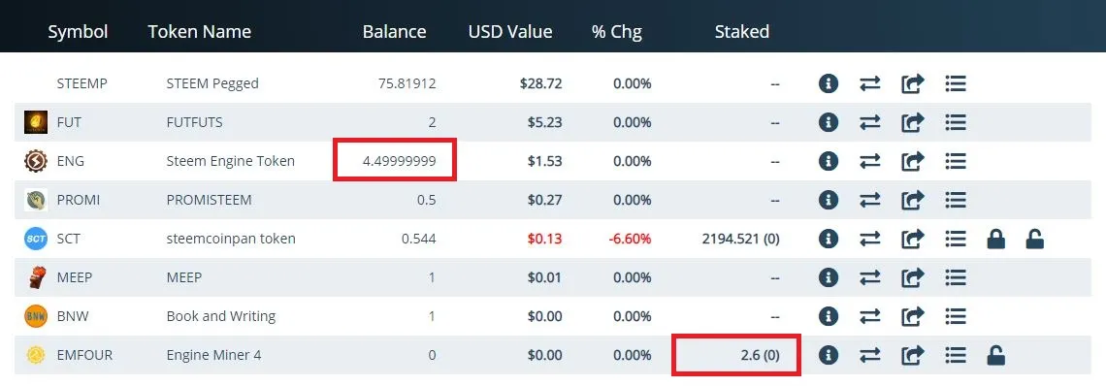1106x386 pixels.
Task: Sort by Token Name column header
Action: pyautogui.click(x=200, y=32)
